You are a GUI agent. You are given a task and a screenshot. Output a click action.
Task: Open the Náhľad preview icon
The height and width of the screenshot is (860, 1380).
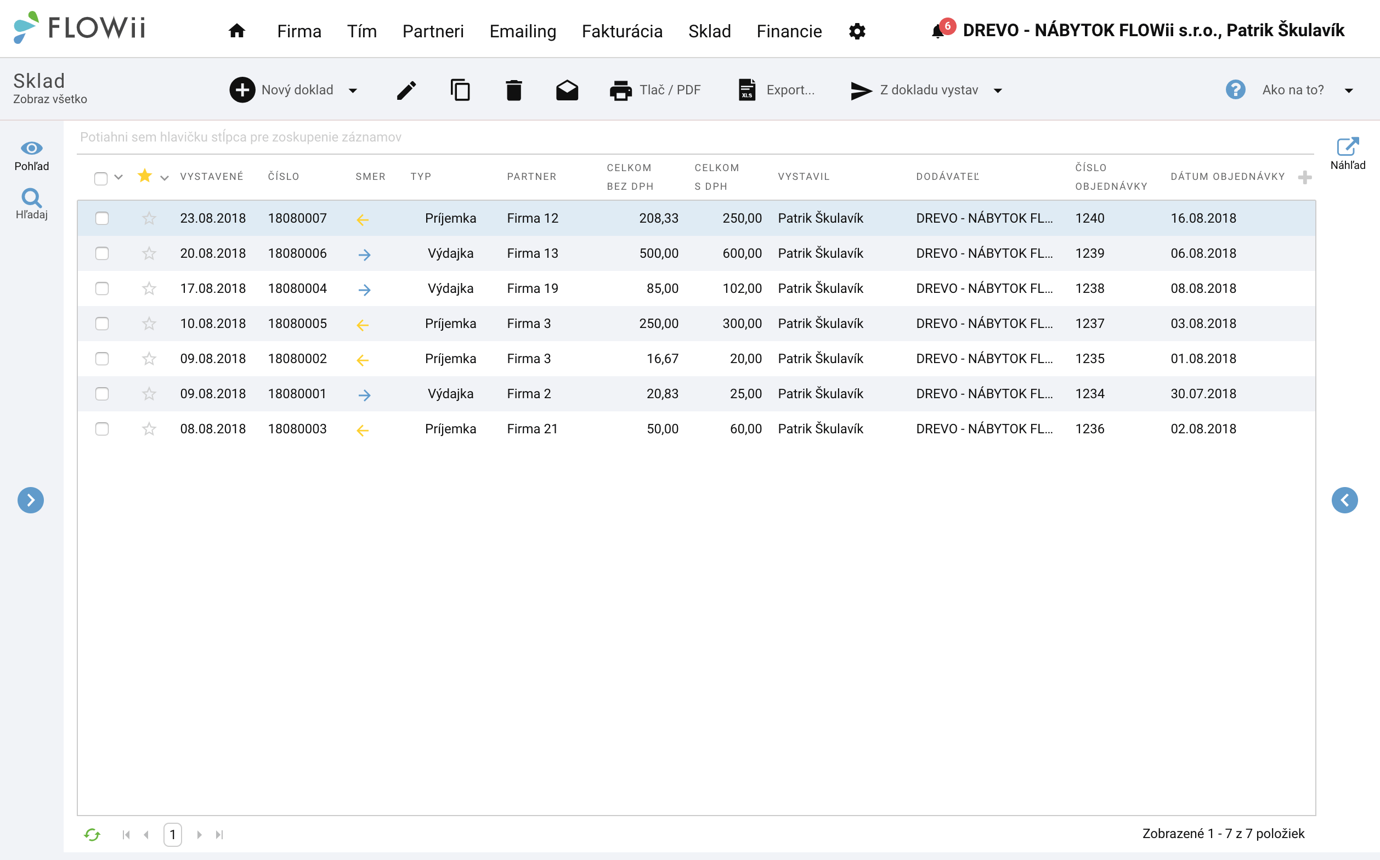click(x=1348, y=147)
